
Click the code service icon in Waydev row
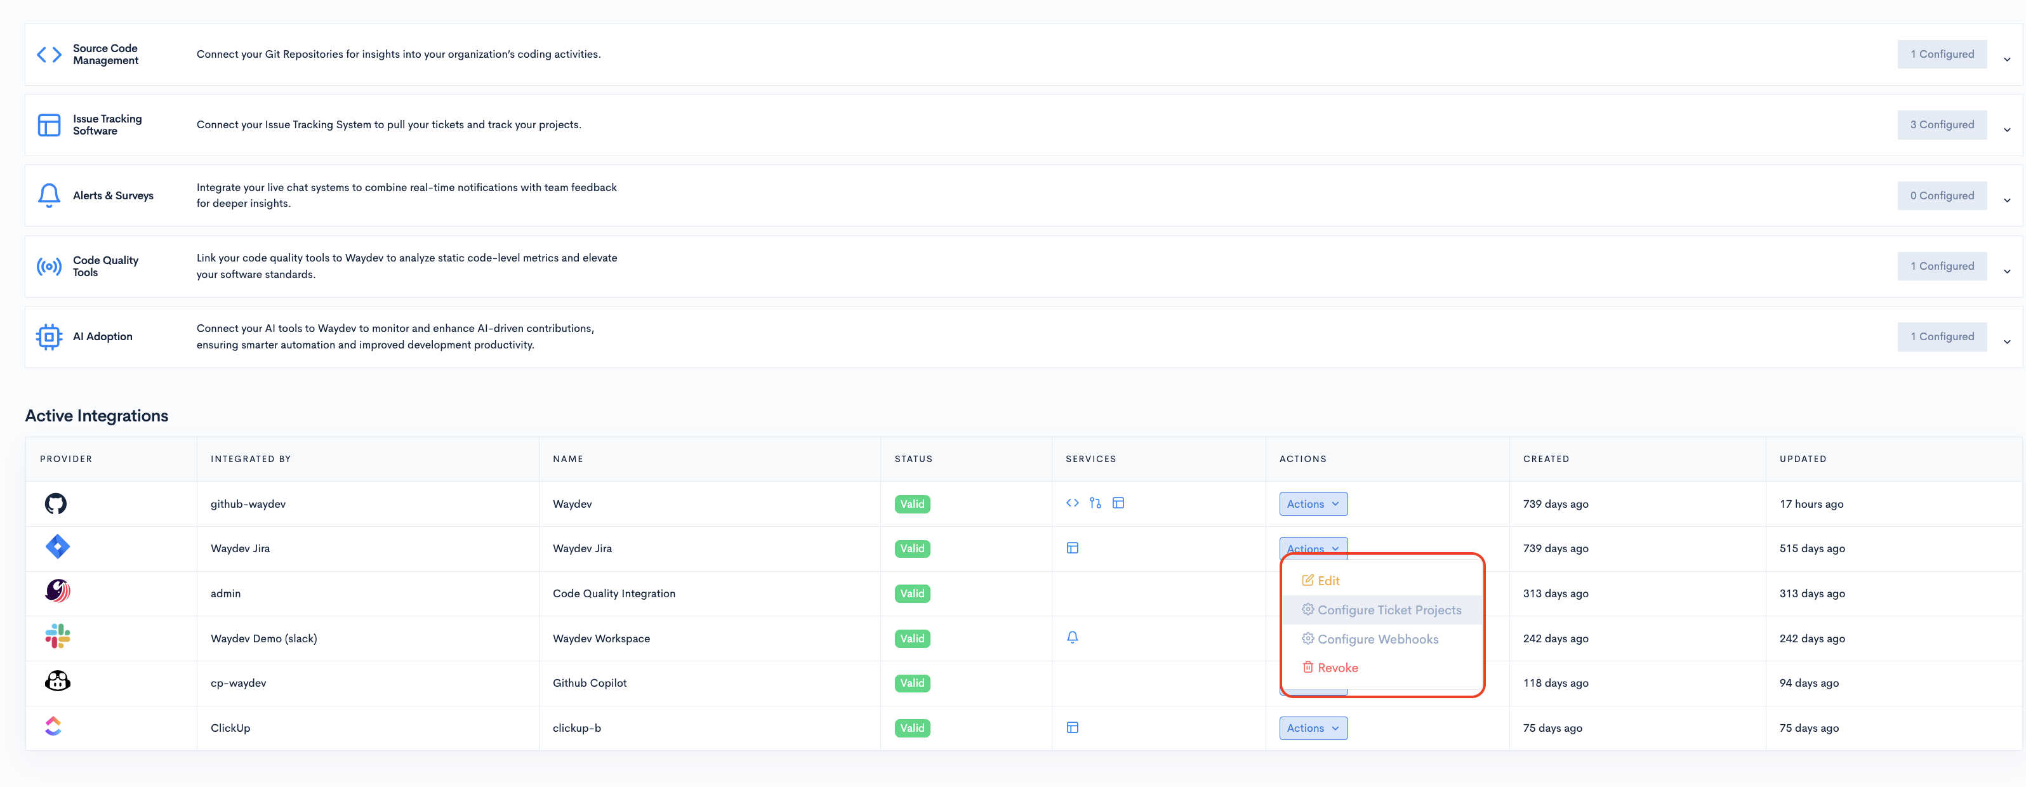(1072, 503)
